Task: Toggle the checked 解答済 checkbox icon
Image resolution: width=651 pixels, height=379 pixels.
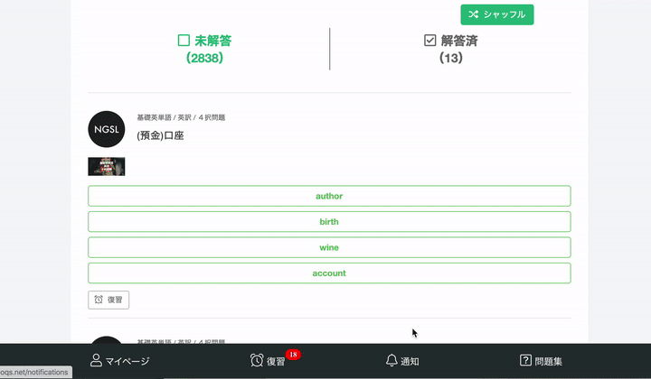Action: pyautogui.click(x=430, y=41)
